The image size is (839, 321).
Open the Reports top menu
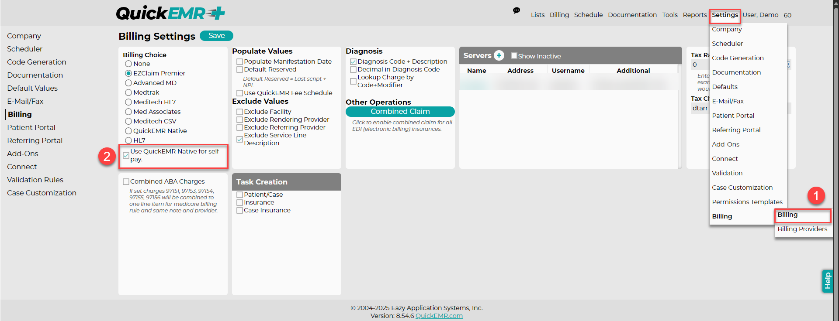tap(695, 15)
